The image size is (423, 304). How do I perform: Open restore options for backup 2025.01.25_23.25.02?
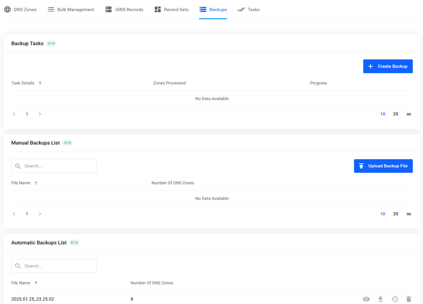point(394,299)
